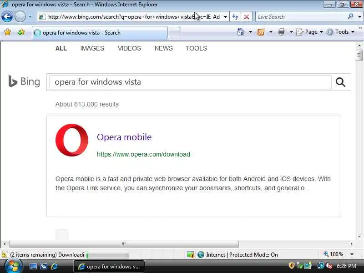Open the recent pages dropdown beside Forward
The height and width of the screenshot is (273, 364).
point(30,17)
